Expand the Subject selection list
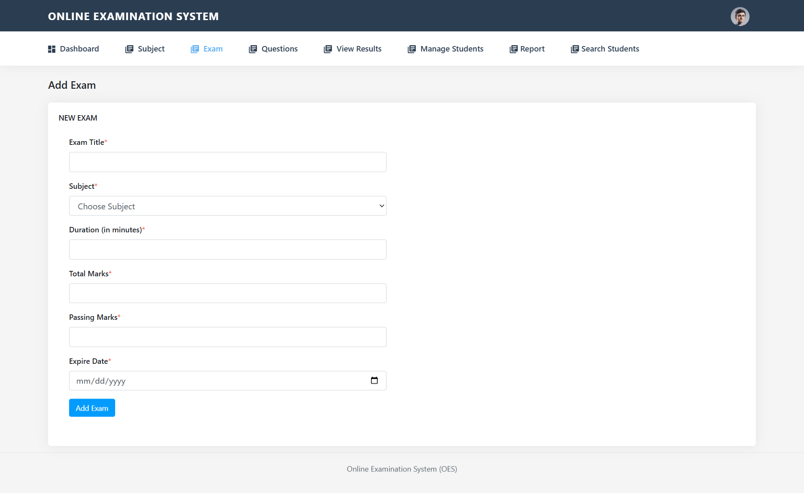 [x=227, y=206]
